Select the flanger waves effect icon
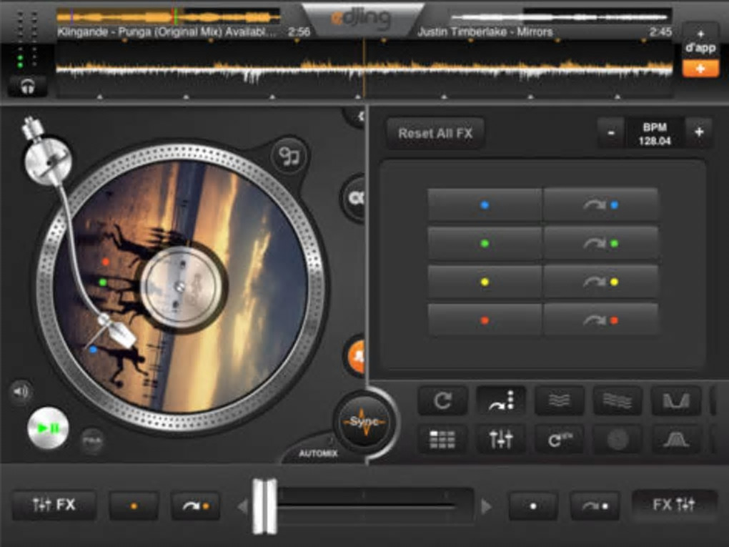 pyautogui.click(x=560, y=400)
